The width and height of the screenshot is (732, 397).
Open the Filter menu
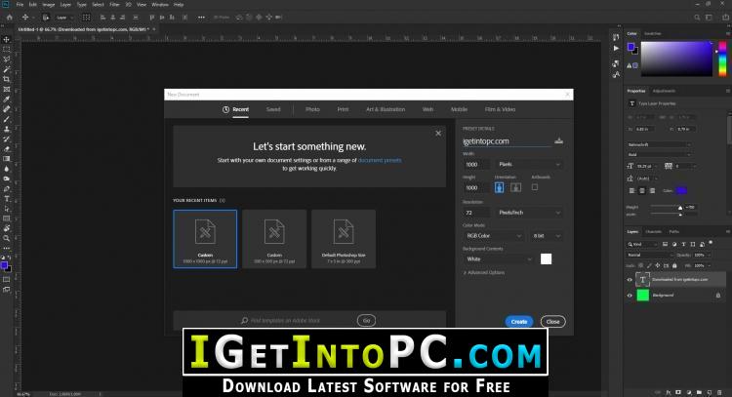[x=114, y=5]
